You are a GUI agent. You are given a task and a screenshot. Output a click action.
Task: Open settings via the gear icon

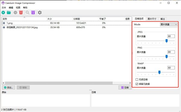40,12
